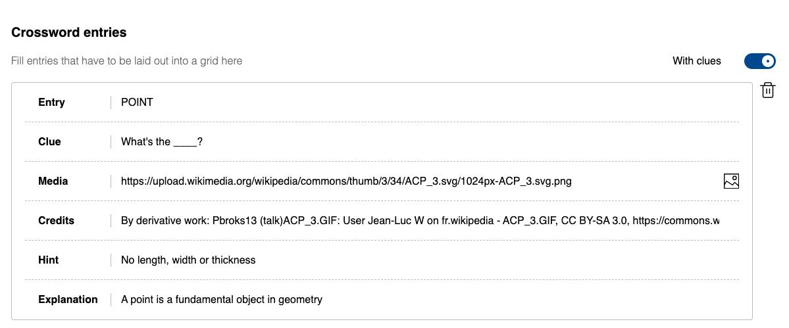Screen dimensions: 789x328
Task: Edit the Credits field text
Action: click(x=420, y=220)
